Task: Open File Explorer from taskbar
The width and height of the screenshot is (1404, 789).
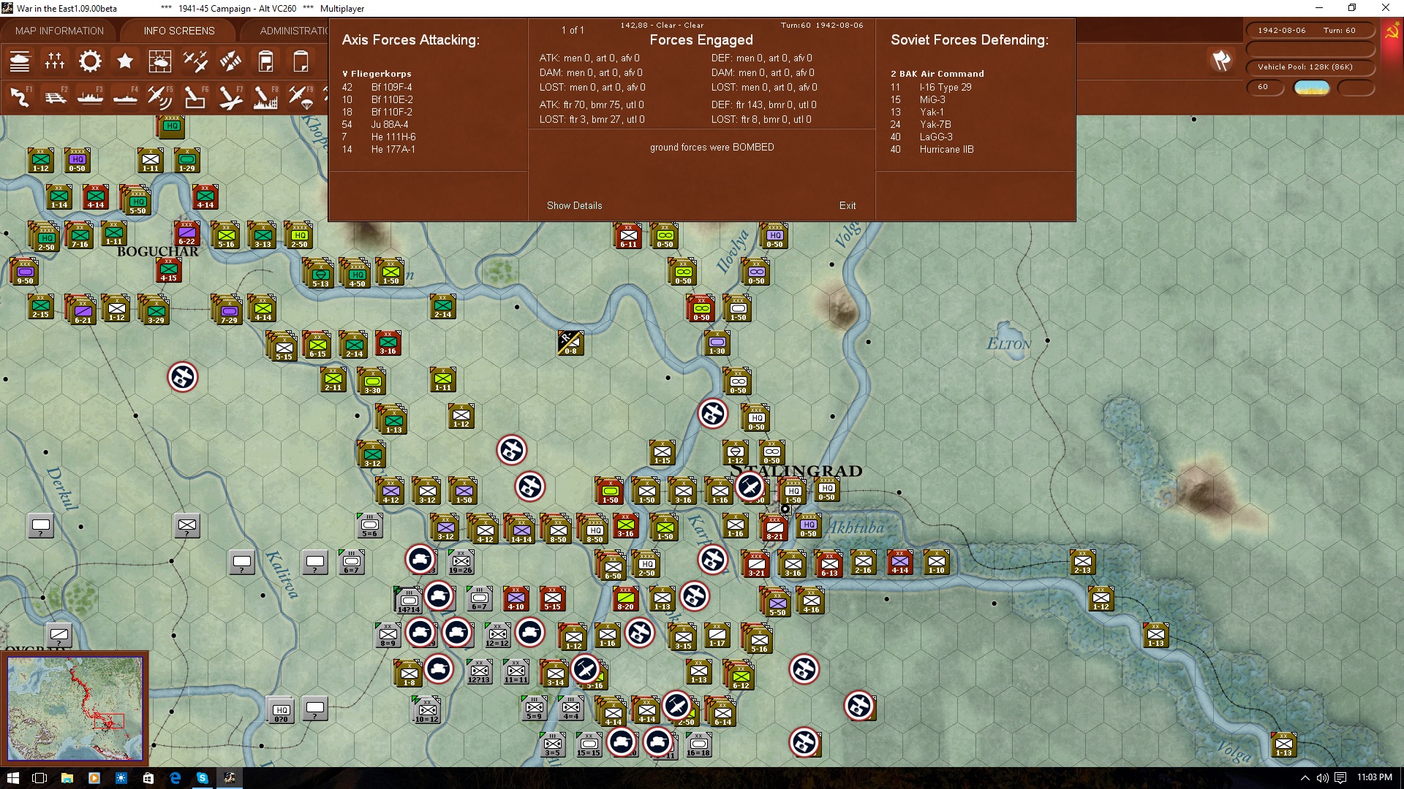Action: coord(67,778)
